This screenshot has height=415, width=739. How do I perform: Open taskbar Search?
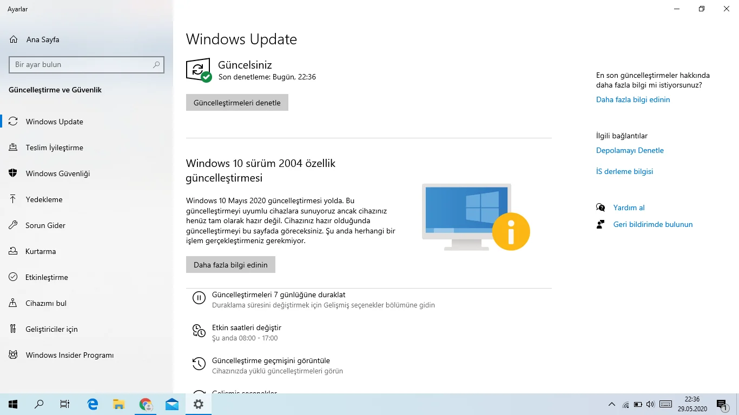(x=39, y=404)
